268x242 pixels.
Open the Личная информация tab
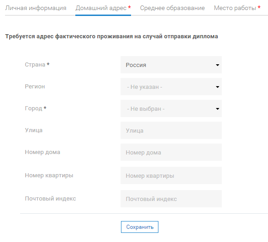click(36, 8)
